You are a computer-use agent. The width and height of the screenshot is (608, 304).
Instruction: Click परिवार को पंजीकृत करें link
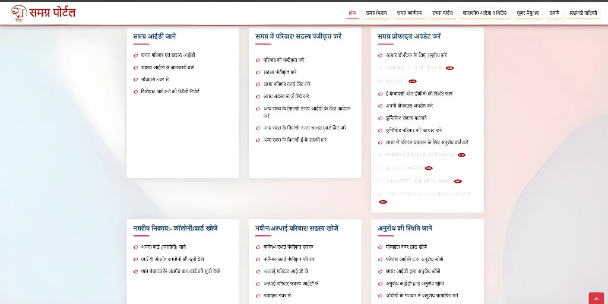[284, 60]
